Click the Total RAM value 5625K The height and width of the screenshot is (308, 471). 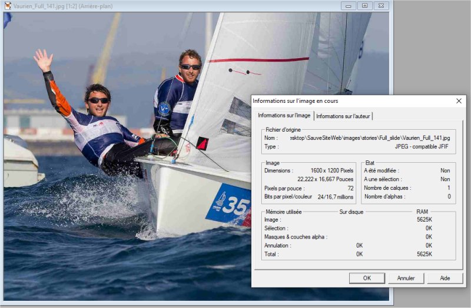424,254
